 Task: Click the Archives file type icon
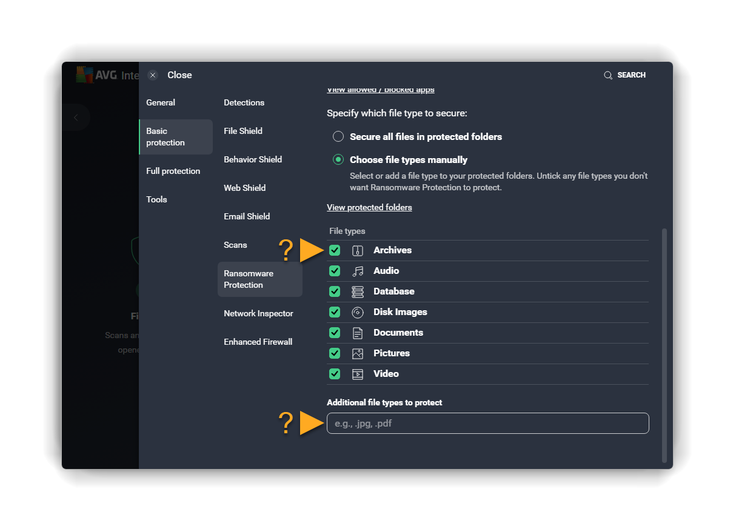(358, 250)
